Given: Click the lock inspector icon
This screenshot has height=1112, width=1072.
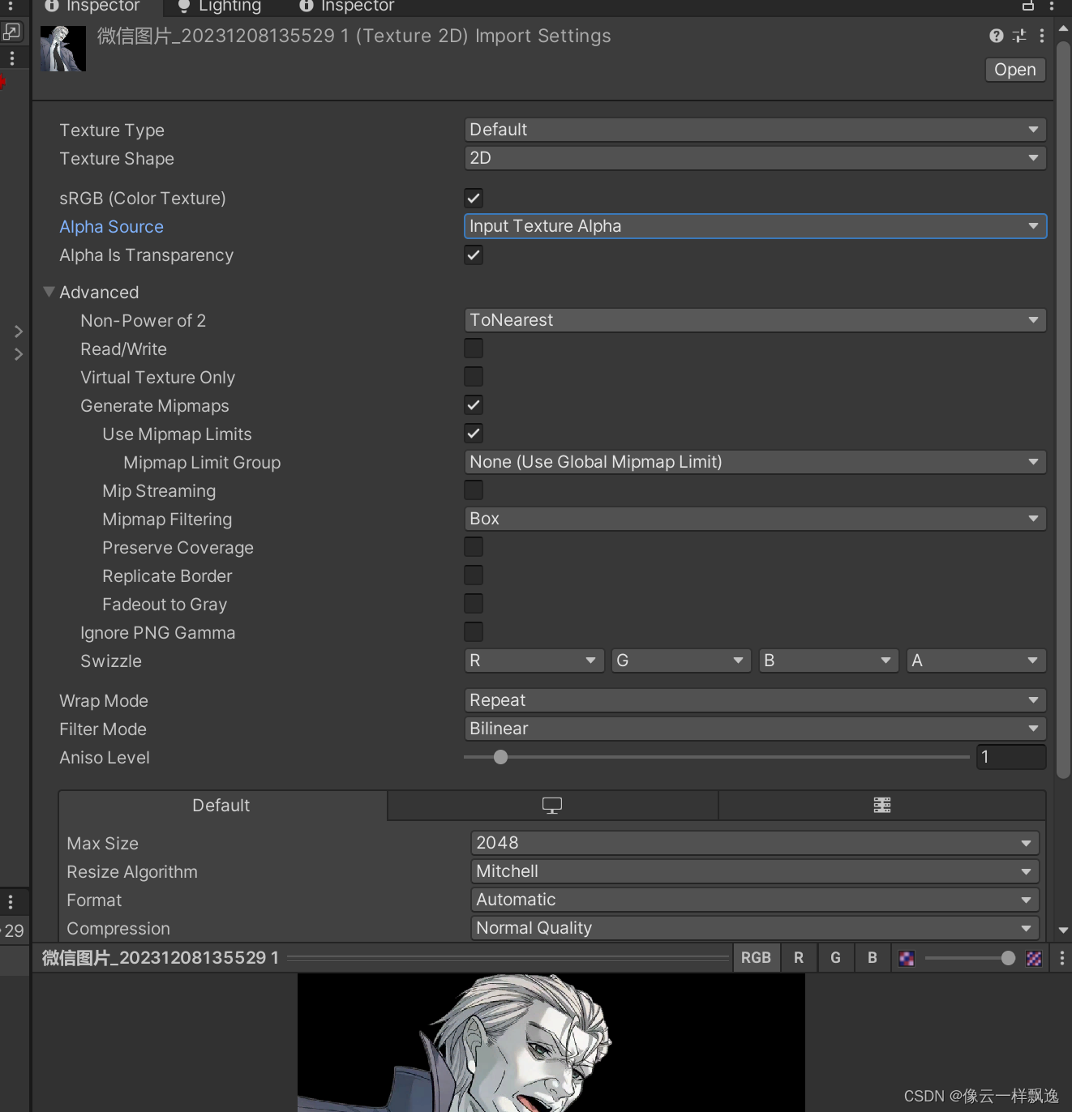Looking at the screenshot, I should (1027, 6).
